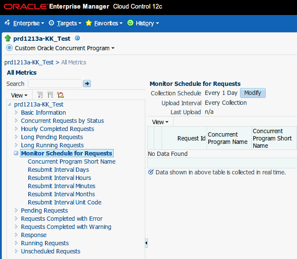Open the History menu
The height and width of the screenshot is (259, 297).
(147, 23)
